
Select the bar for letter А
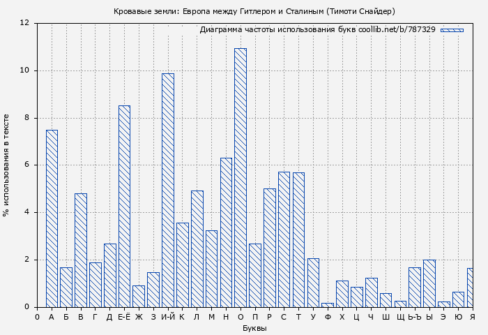52,218
